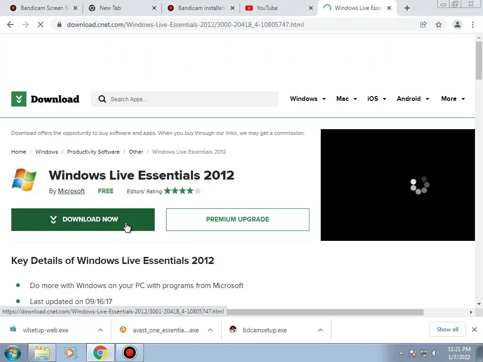Go to the Home breadcrumb link

pos(18,152)
